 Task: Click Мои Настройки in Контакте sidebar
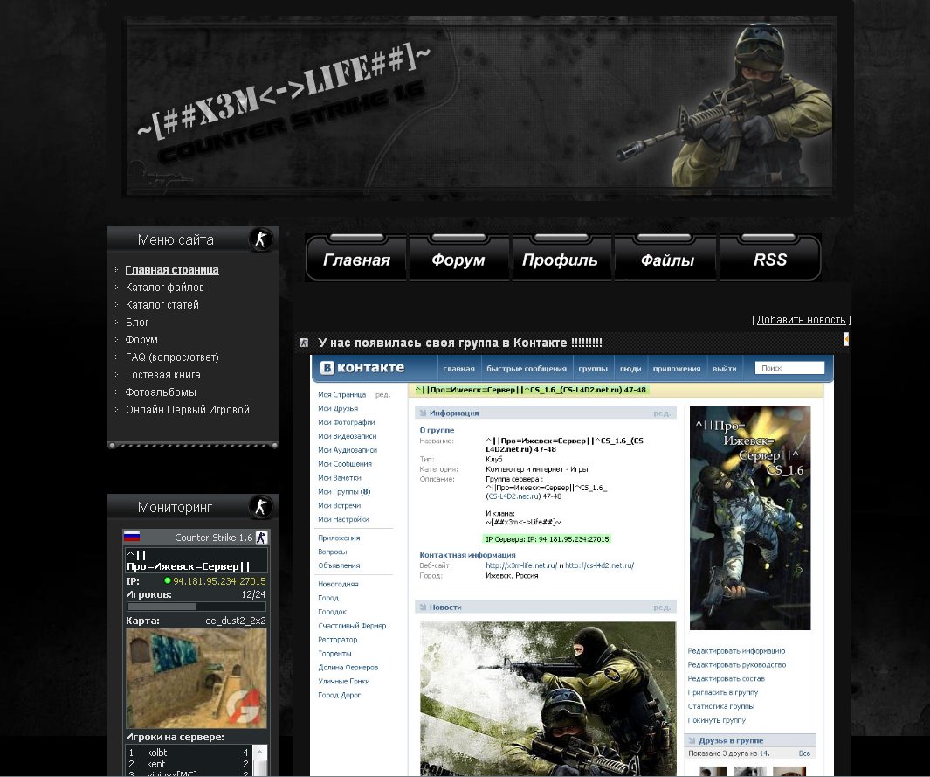(343, 519)
